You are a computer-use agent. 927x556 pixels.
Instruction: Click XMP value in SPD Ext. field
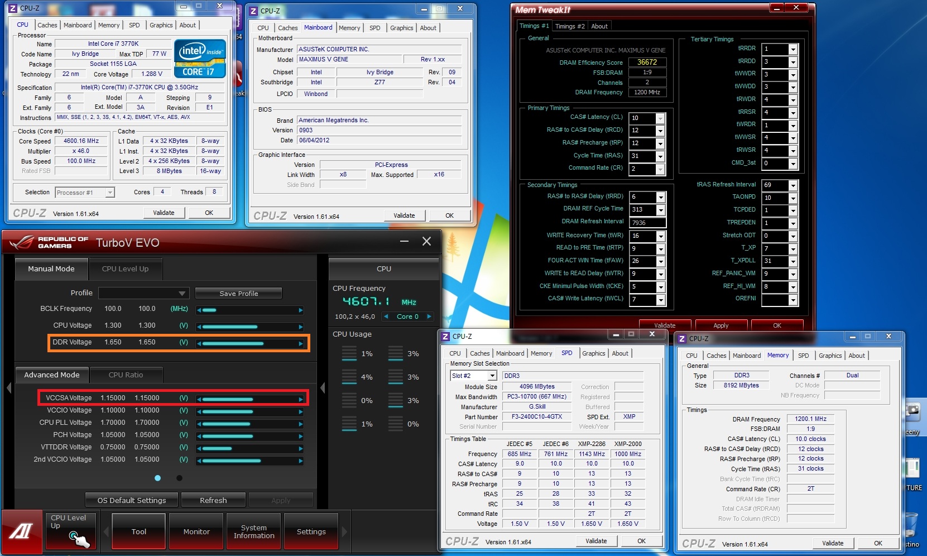coord(629,416)
